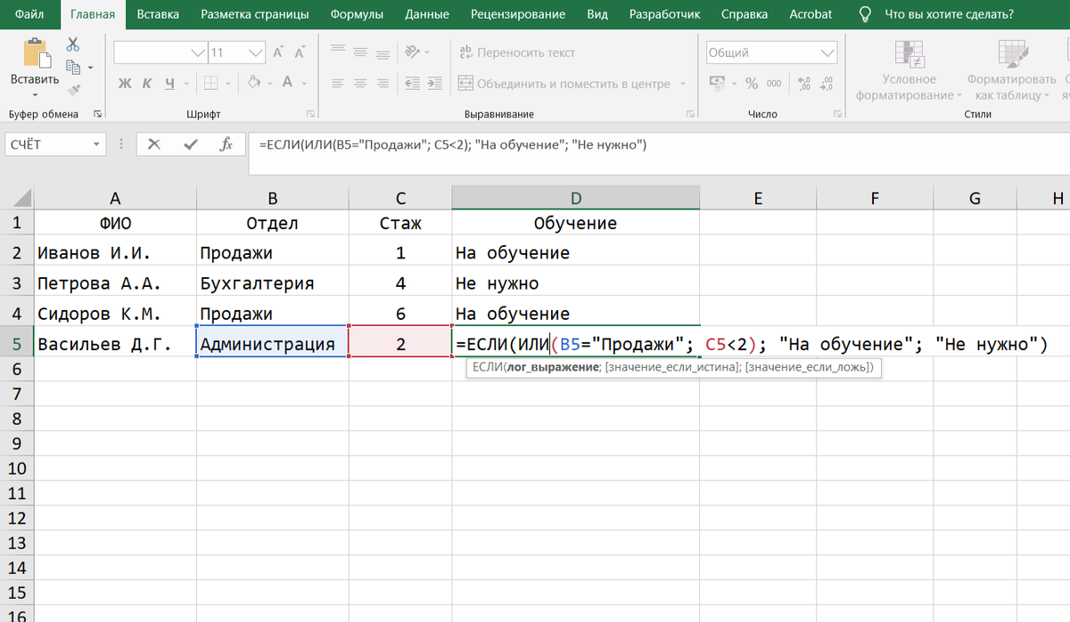Toggle italic К formatting
Screen dimensions: 1070x622
coord(147,84)
